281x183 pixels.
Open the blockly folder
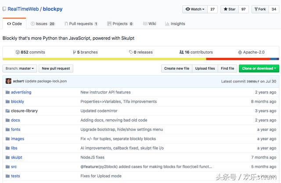pyautogui.click(x=18, y=101)
